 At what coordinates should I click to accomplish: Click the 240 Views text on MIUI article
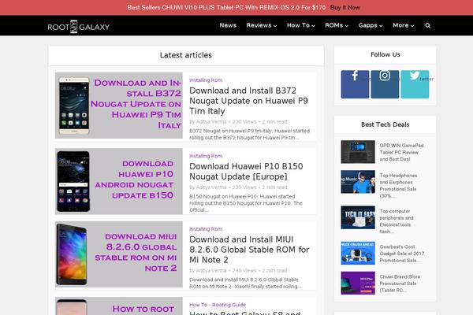[244, 270]
